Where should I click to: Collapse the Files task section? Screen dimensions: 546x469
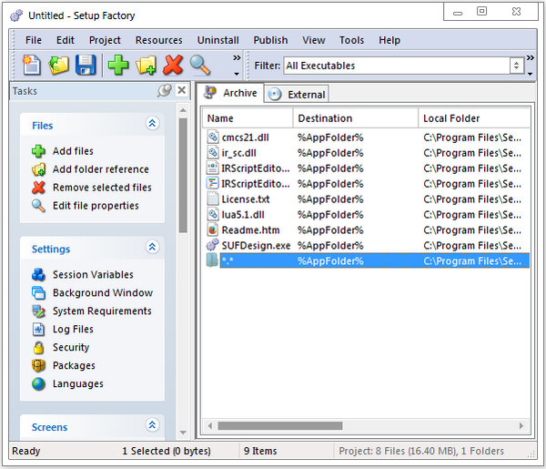152,125
